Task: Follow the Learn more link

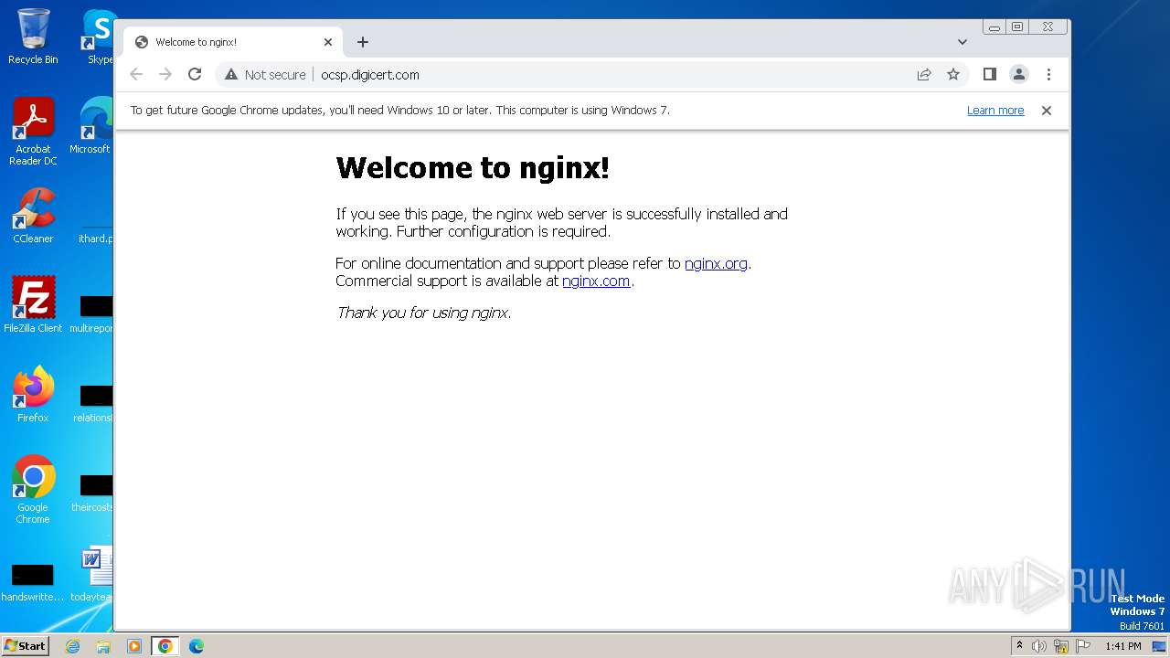Action: coord(995,111)
